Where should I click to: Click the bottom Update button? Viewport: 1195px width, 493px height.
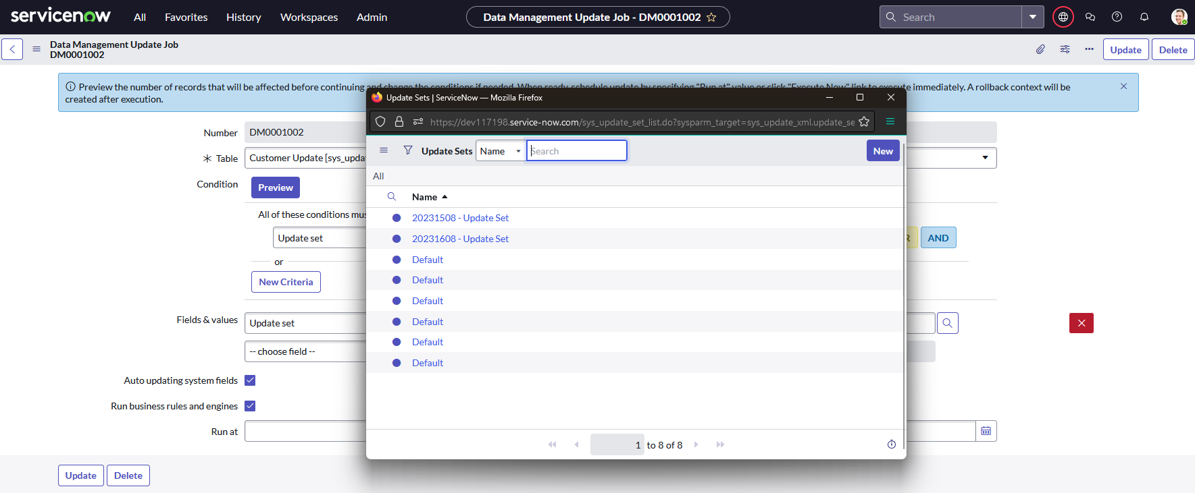81,475
